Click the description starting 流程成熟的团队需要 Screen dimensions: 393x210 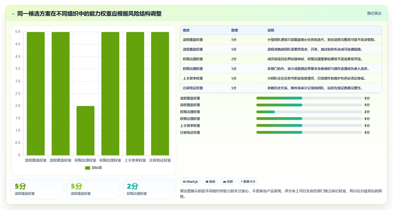coord(315,49)
